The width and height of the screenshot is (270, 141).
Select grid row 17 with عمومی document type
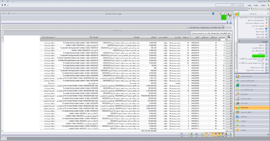[136, 83]
